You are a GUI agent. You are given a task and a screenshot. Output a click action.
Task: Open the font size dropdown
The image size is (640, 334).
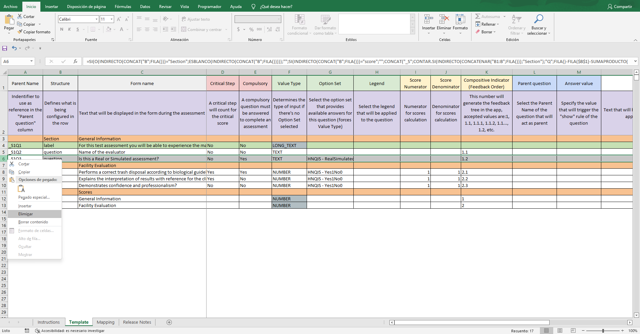click(x=112, y=19)
